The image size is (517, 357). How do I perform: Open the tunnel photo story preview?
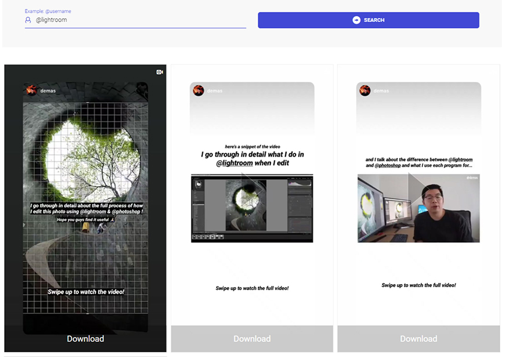(86, 208)
